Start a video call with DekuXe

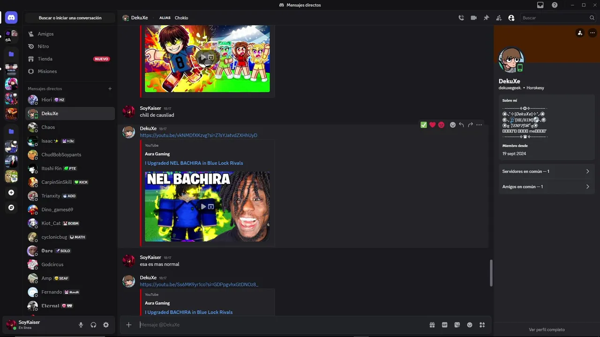tap(473, 18)
